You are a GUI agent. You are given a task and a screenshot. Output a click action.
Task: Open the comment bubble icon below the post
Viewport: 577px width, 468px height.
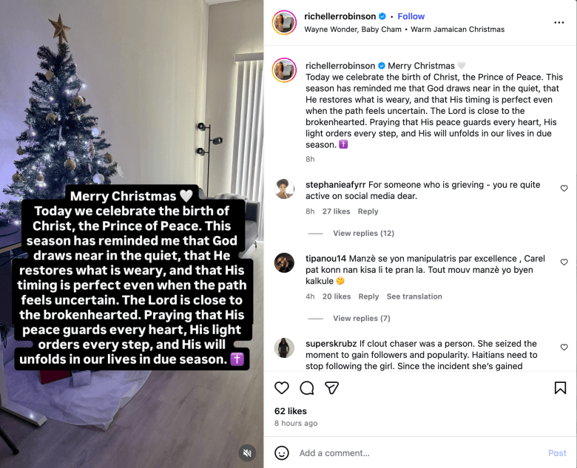(307, 388)
